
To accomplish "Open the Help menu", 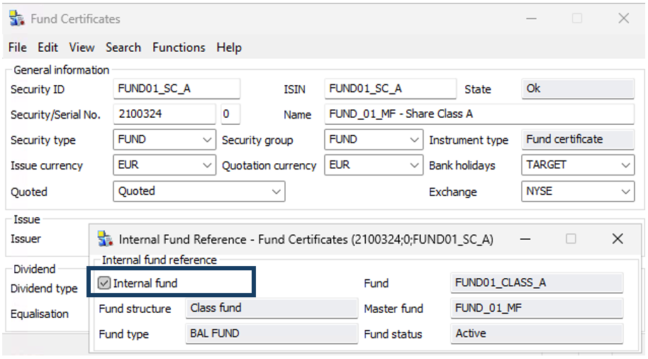I will click(x=229, y=48).
